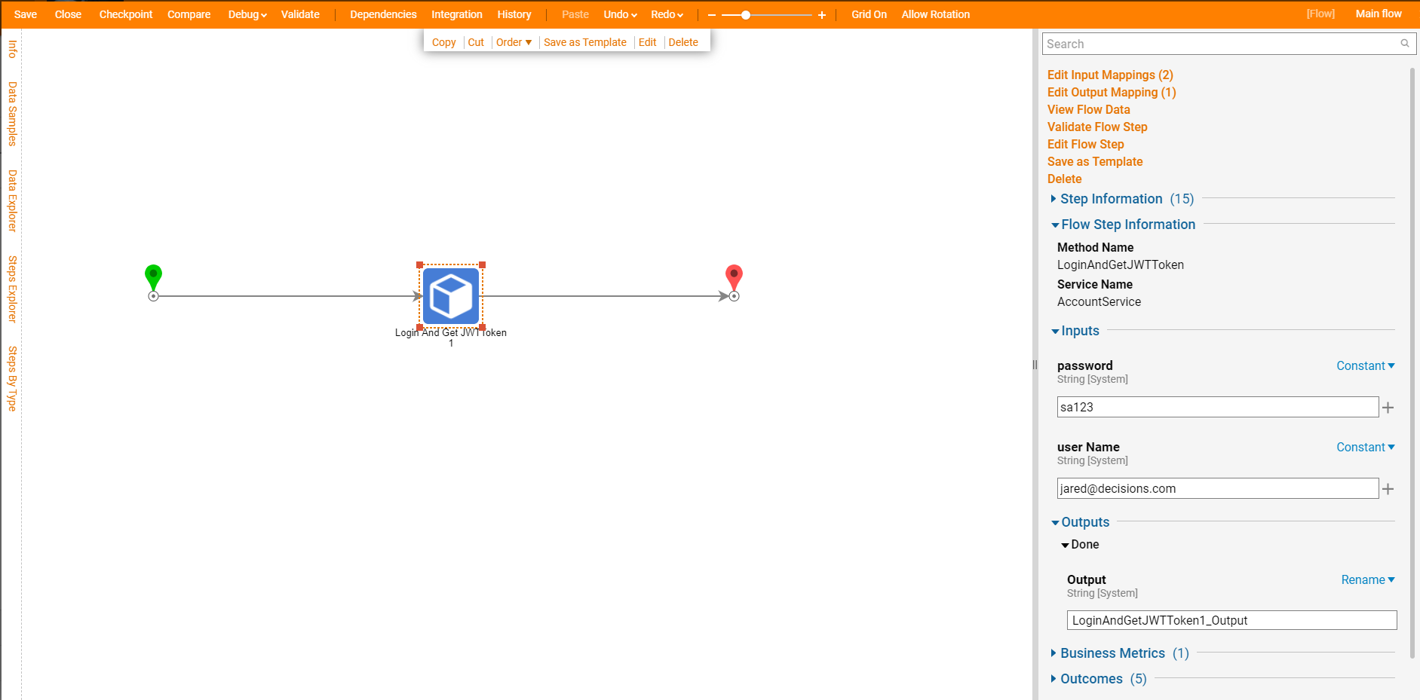Click Cut in the step toolbar
The height and width of the screenshot is (700, 1420).
click(x=476, y=42)
